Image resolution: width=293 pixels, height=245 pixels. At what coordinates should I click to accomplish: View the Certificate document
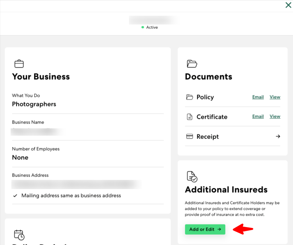(x=275, y=116)
